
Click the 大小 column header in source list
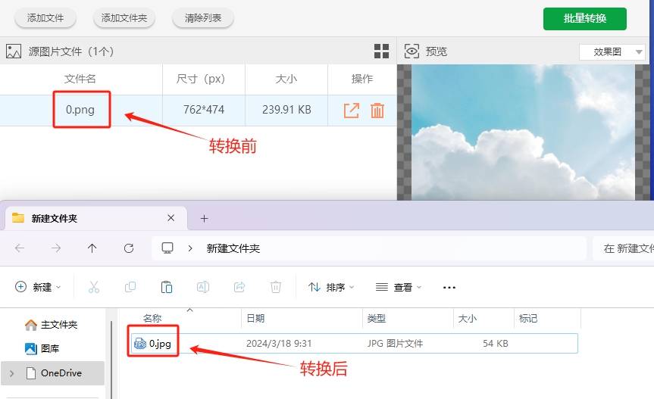coord(286,79)
